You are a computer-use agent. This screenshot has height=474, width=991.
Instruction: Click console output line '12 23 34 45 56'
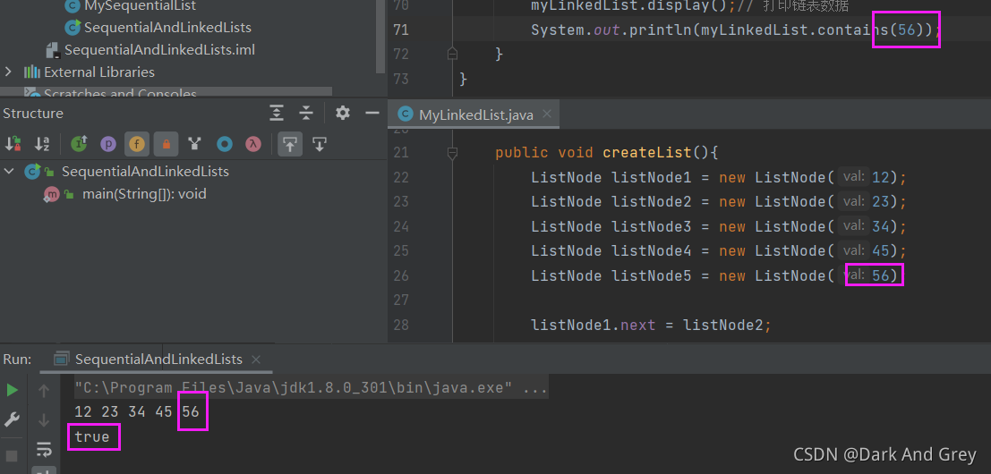[x=136, y=412]
